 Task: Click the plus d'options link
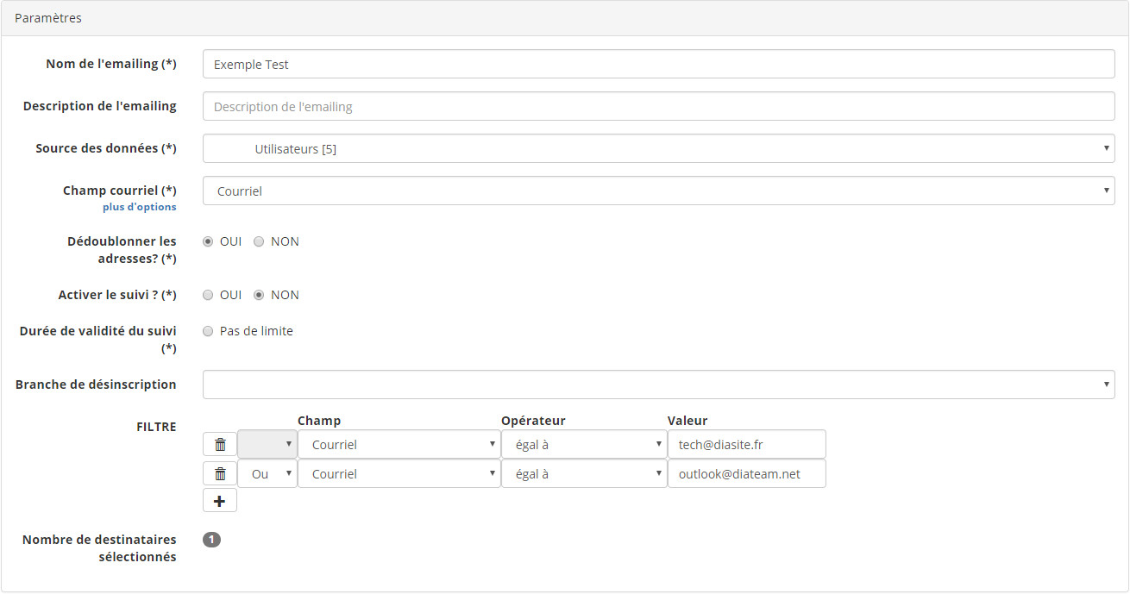point(139,207)
